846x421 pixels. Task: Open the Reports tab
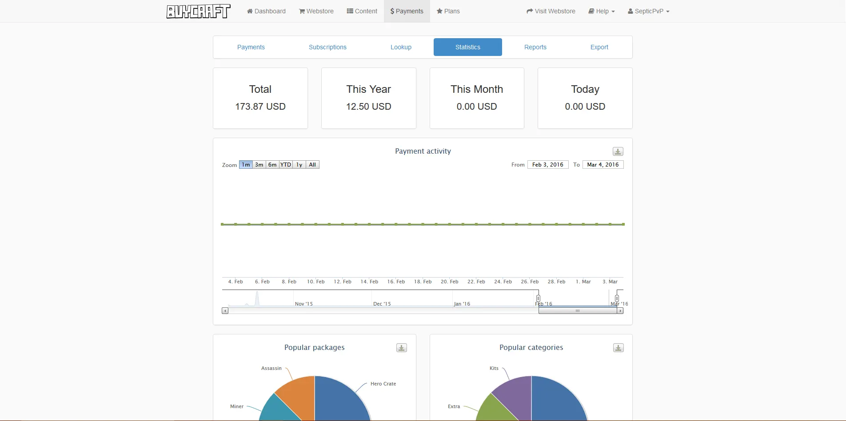[535, 47]
